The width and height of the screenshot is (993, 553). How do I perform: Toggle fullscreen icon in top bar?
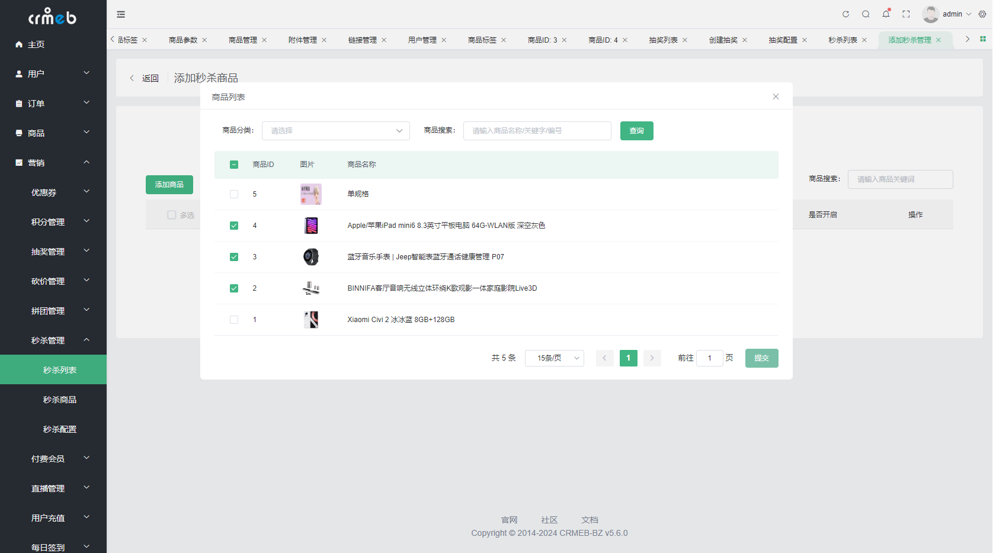(906, 14)
